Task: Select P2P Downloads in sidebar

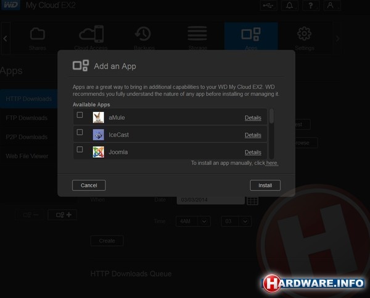Action: [29, 137]
